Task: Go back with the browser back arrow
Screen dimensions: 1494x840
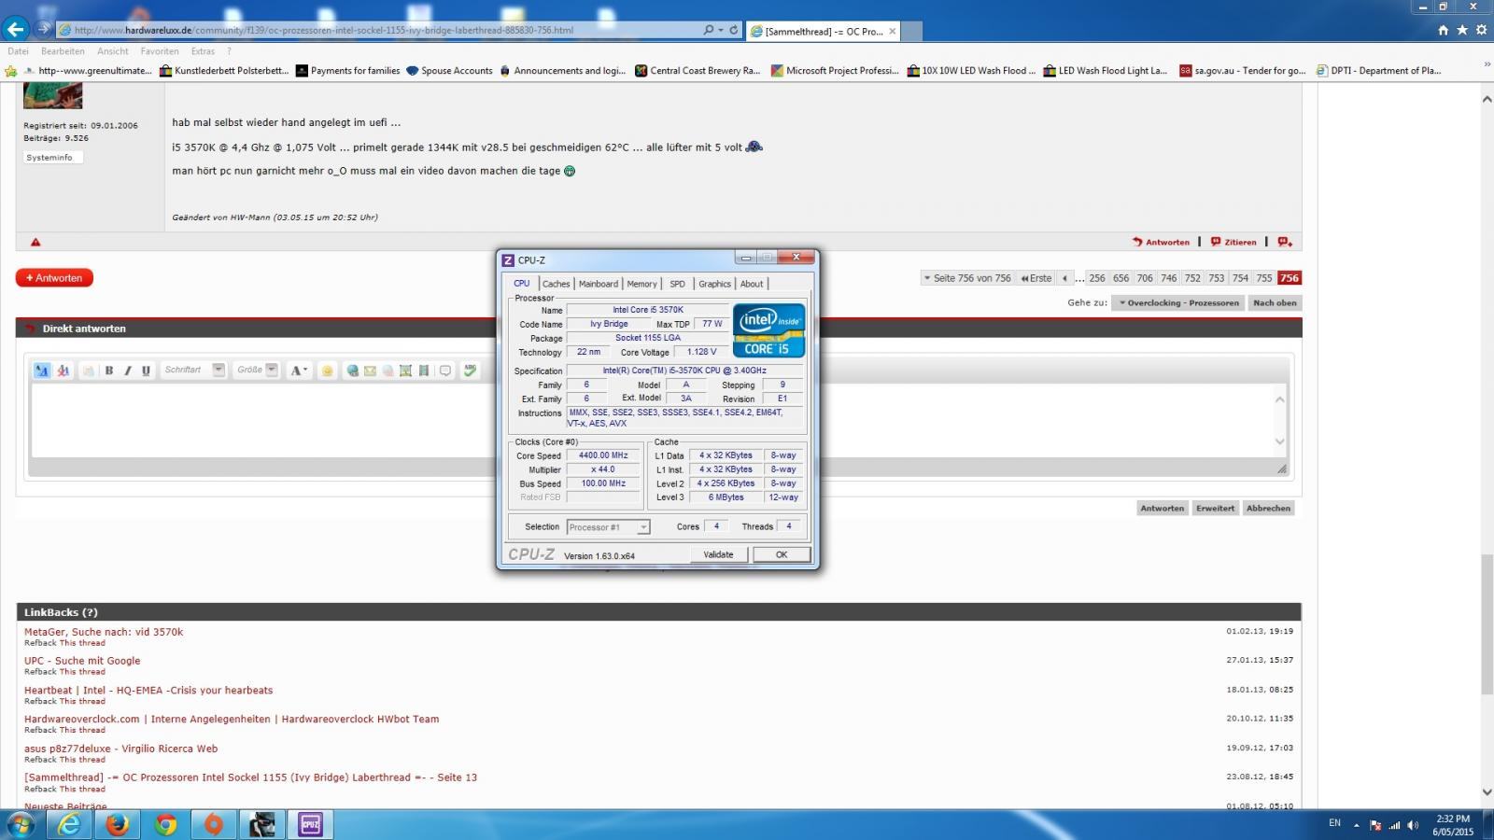Action: pyautogui.click(x=16, y=29)
